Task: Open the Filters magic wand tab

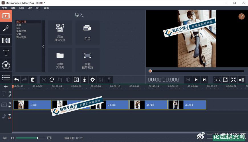Action: tap(6, 28)
